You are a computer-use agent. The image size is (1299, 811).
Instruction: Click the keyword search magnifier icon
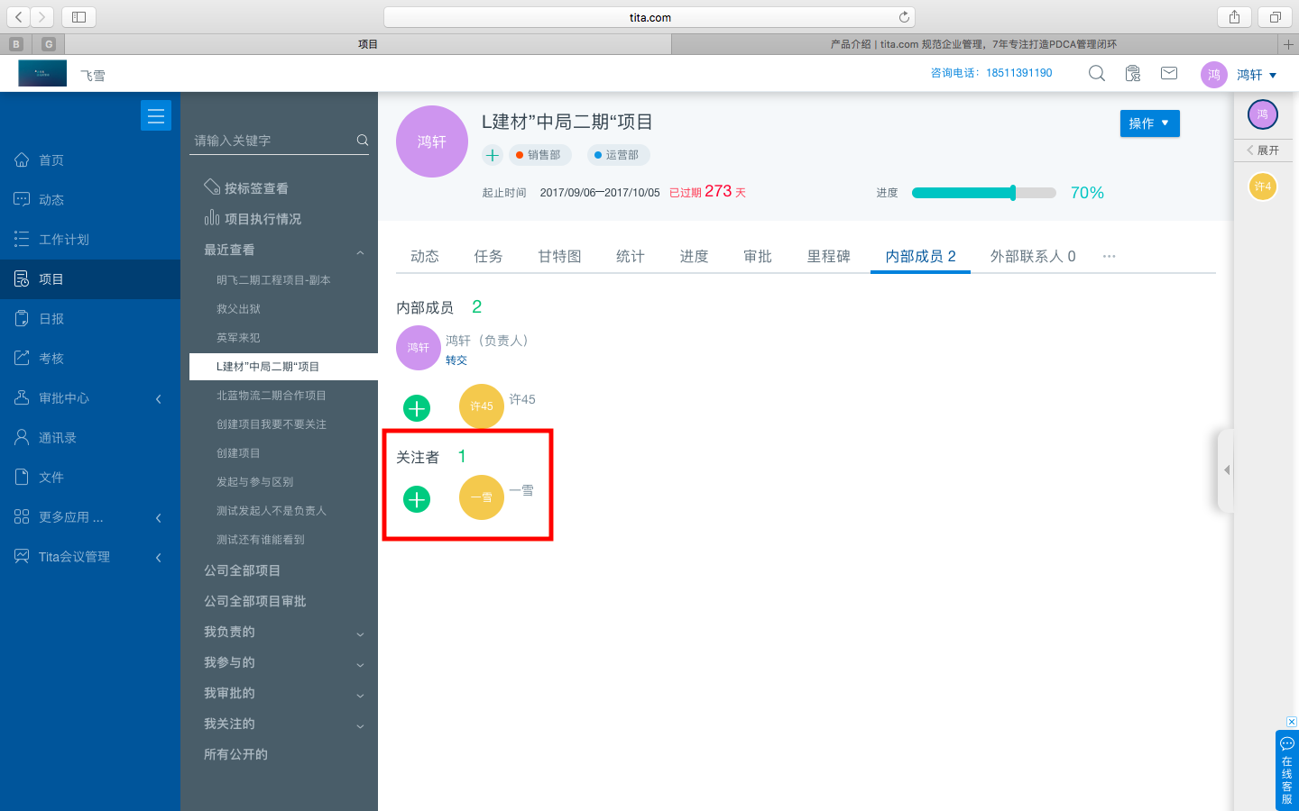point(363,140)
